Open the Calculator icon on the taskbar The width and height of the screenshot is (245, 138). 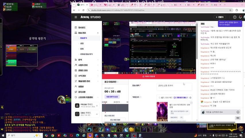tap(140, 135)
